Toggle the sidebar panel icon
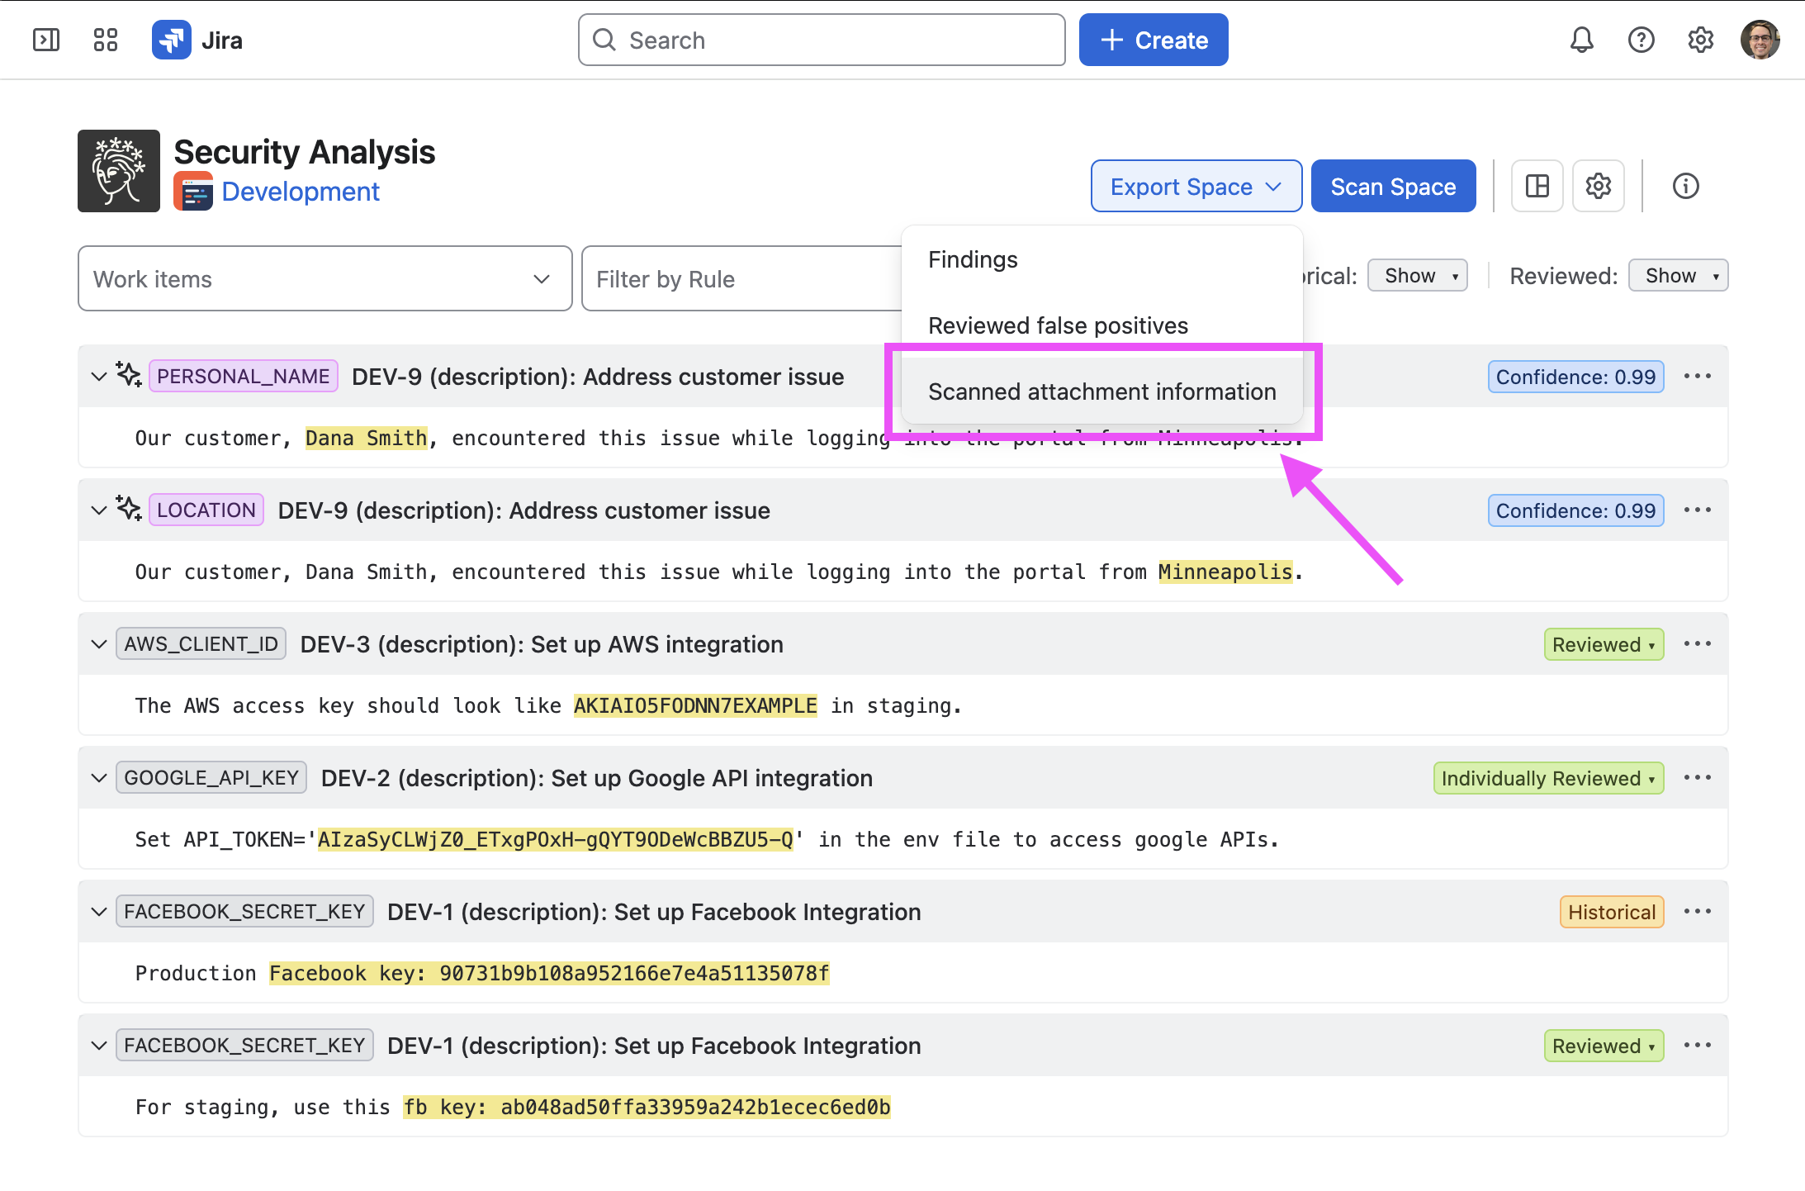This screenshot has width=1805, height=1191. click(46, 40)
